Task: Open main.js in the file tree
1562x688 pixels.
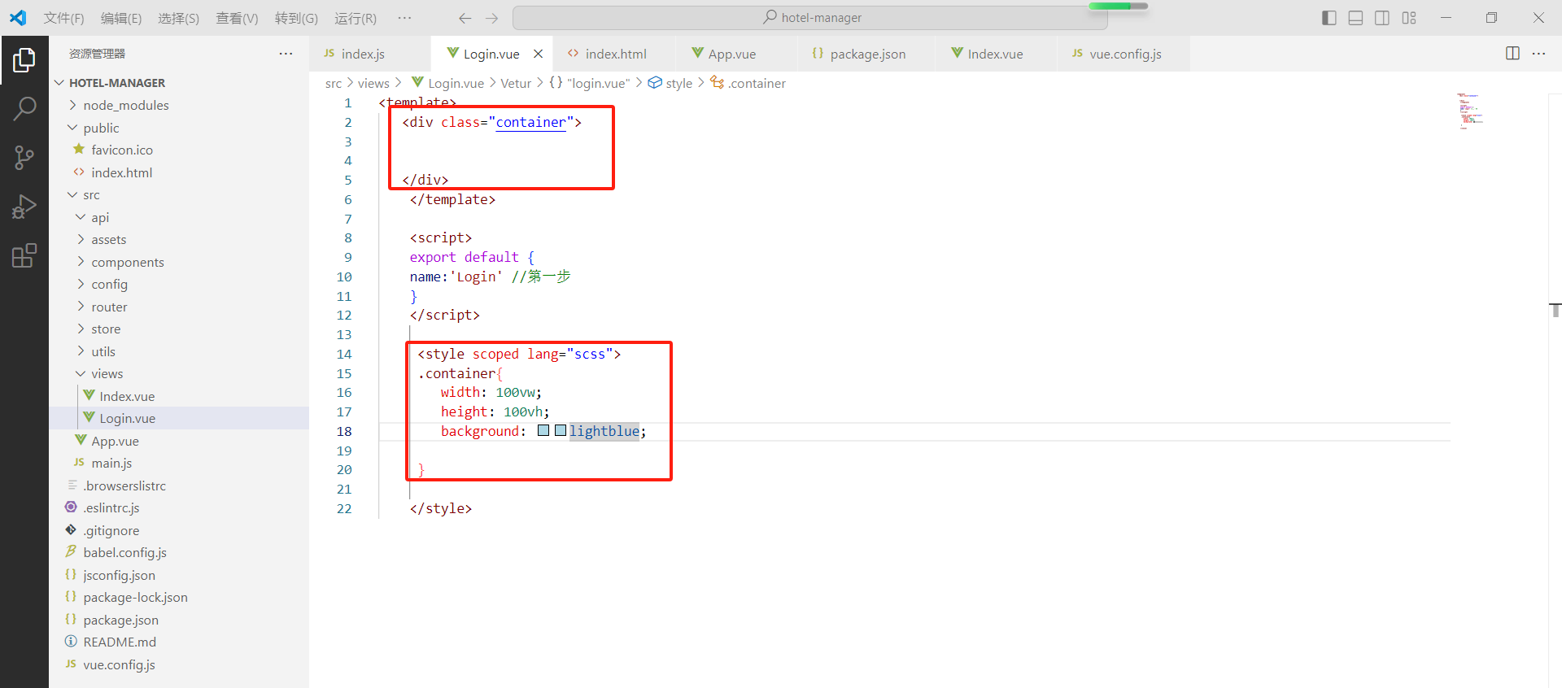Action: (x=179, y=463)
